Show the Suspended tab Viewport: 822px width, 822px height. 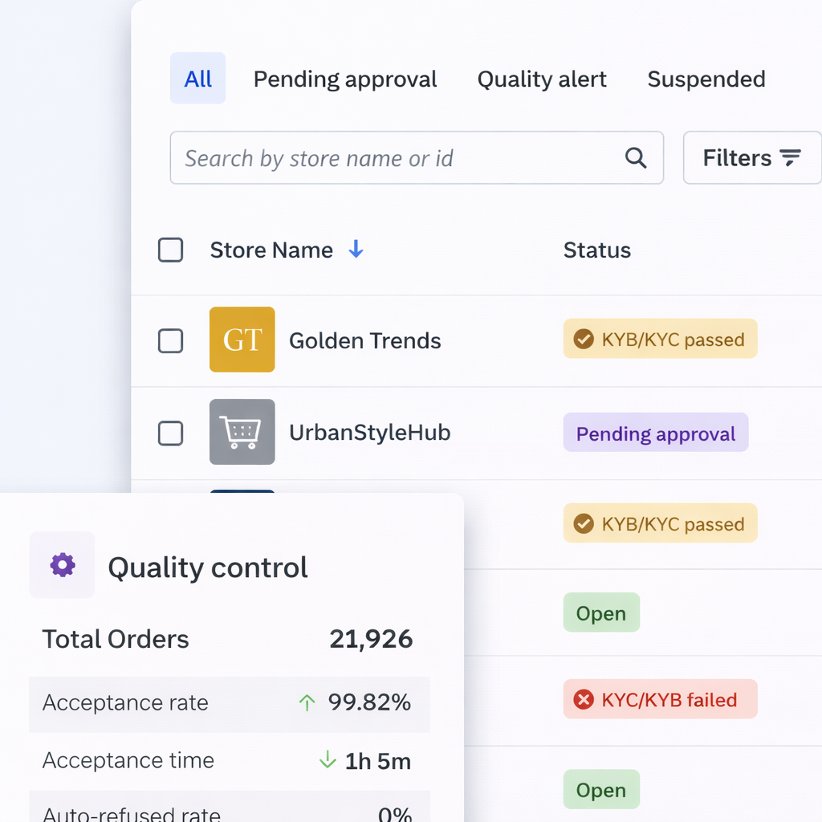coord(706,79)
